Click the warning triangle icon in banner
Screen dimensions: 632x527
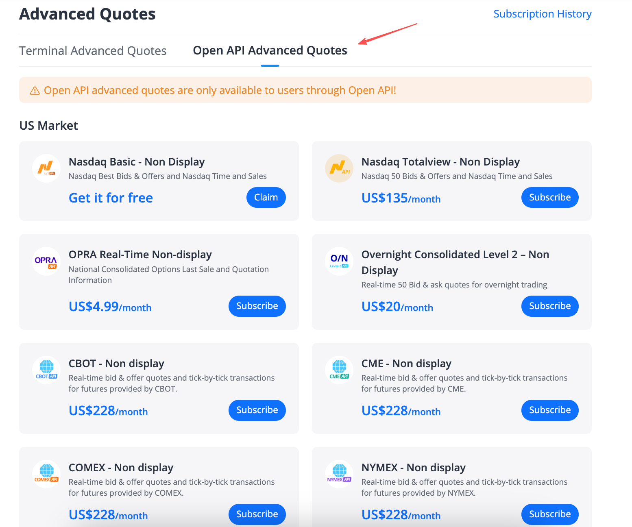[x=35, y=90]
